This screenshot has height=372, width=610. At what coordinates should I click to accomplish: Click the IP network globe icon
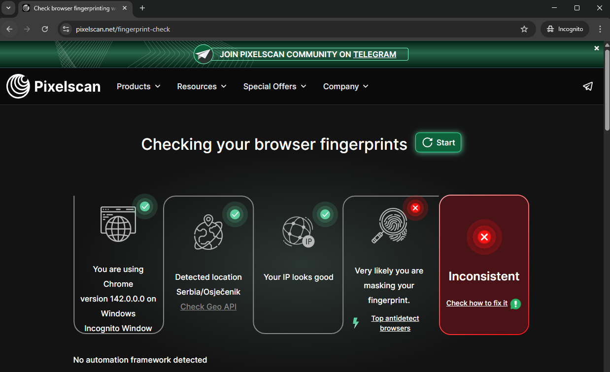299,232
